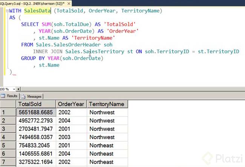245x167 pixels.
Task: Click the OrderYear column header
Action: 71,104
